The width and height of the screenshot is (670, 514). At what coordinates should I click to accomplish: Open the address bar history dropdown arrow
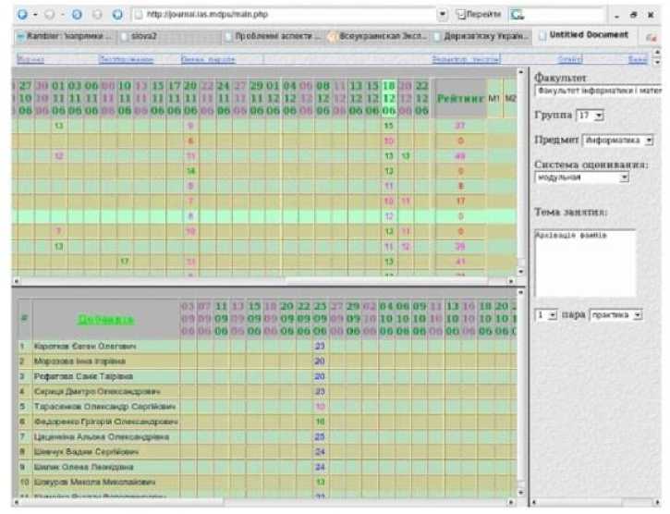[443, 15]
